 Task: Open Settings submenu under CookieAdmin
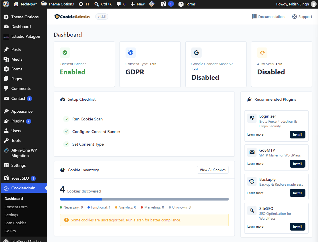[x=11, y=215]
